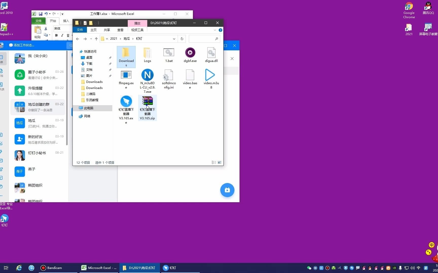Viewport: 438px width, 273px height.
Task: Open 钉钉 desktop shortcut
Action: (5, 220)
